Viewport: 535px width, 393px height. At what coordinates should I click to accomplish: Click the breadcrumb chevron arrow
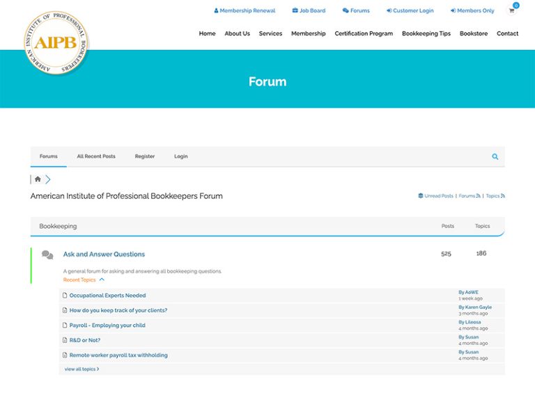[48, 179]
